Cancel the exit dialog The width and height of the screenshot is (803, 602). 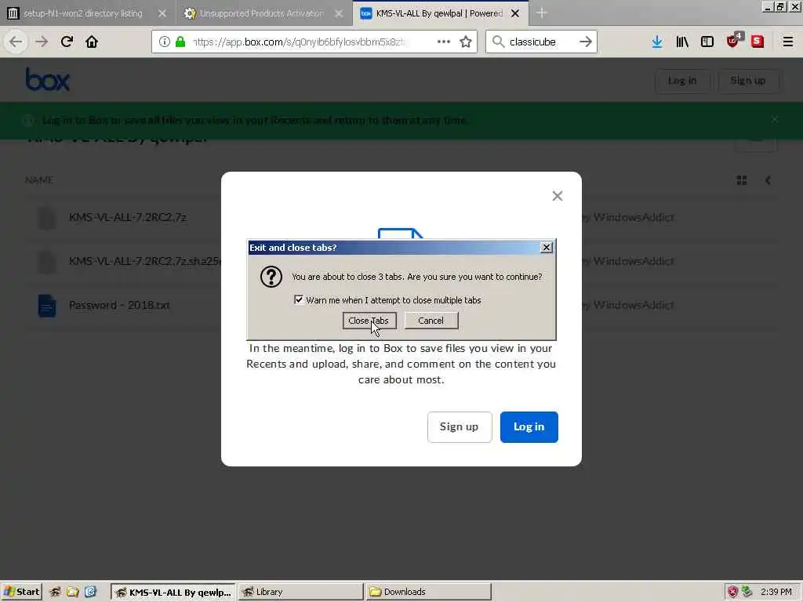point(431,321)
